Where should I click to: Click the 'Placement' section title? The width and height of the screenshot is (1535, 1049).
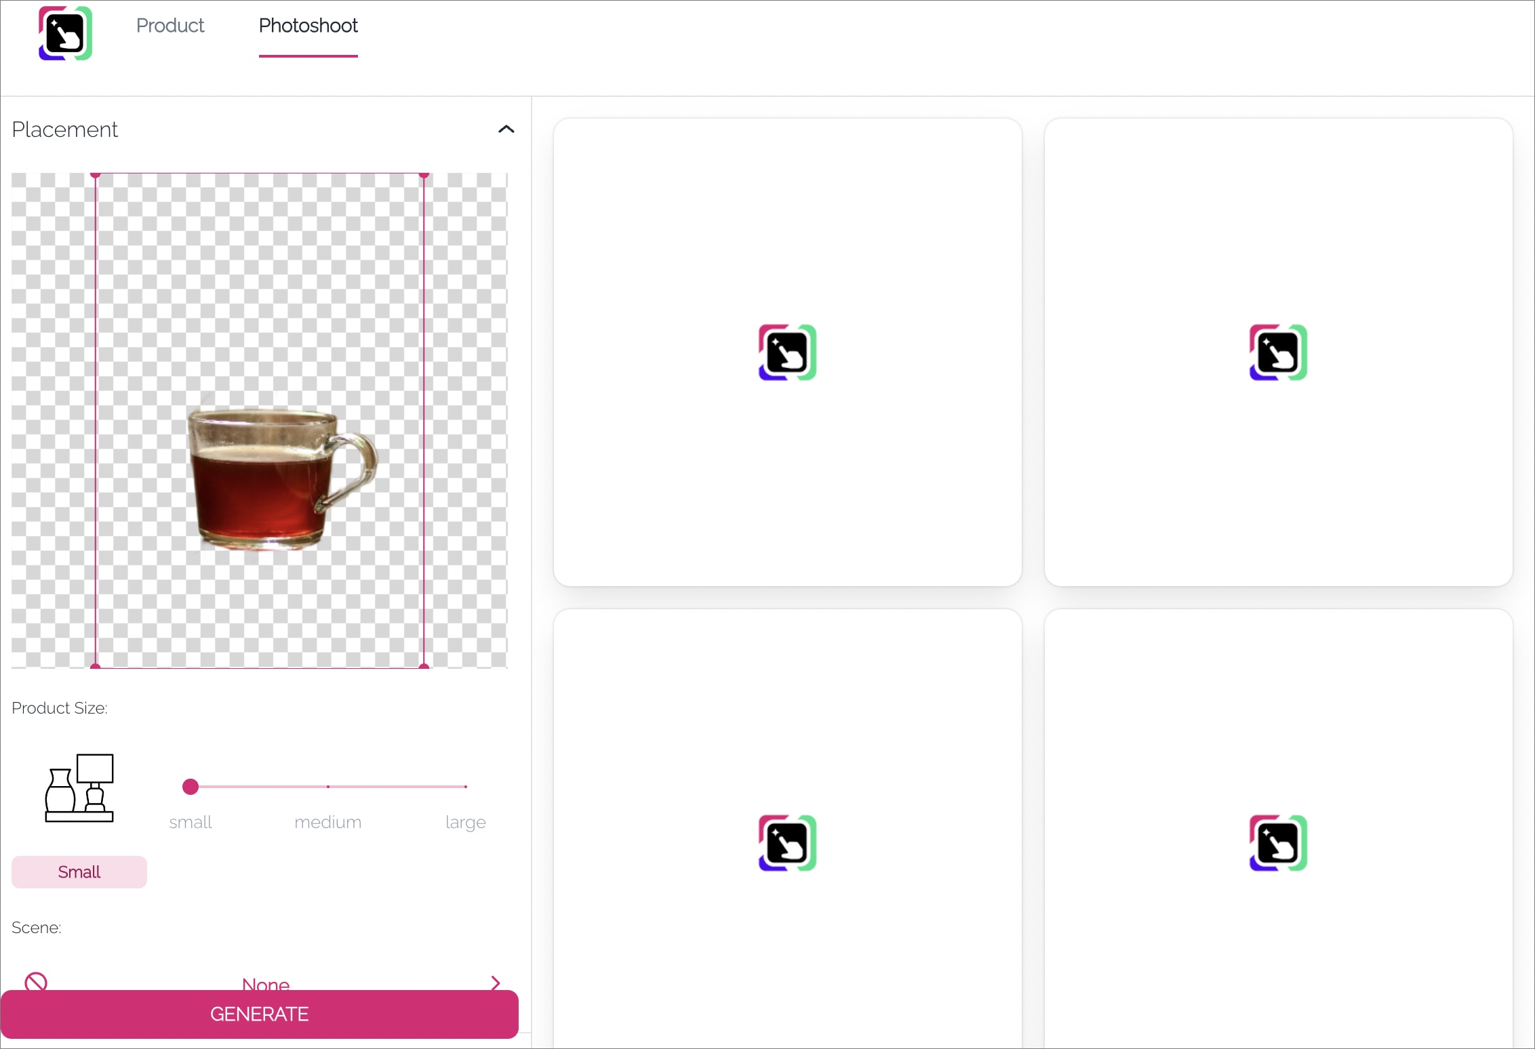65,129
